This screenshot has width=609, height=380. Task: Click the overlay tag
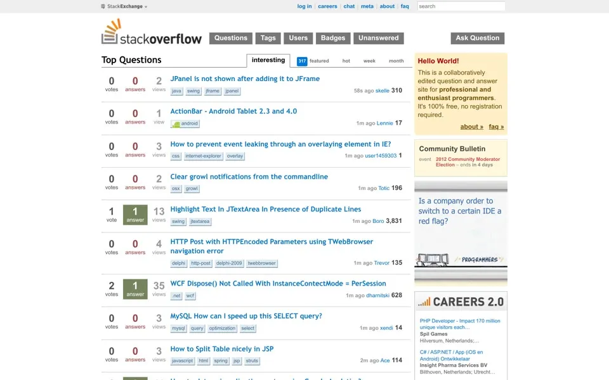pyautogui.click(x=235, y=156)
